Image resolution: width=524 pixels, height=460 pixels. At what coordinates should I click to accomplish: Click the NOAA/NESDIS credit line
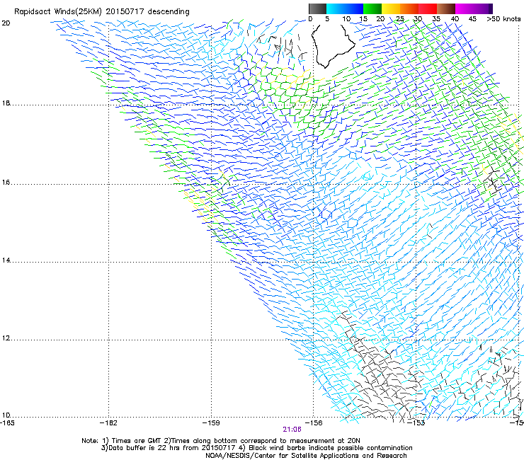click(x=306, y=456)
